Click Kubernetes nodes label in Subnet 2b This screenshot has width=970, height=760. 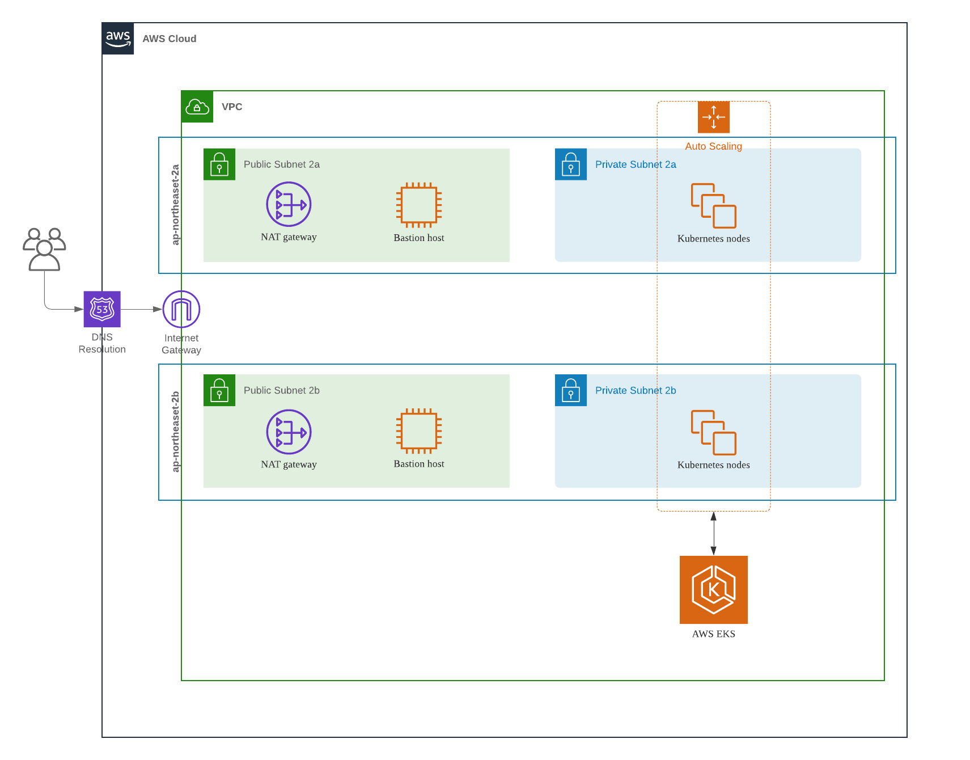pos(714,465)
